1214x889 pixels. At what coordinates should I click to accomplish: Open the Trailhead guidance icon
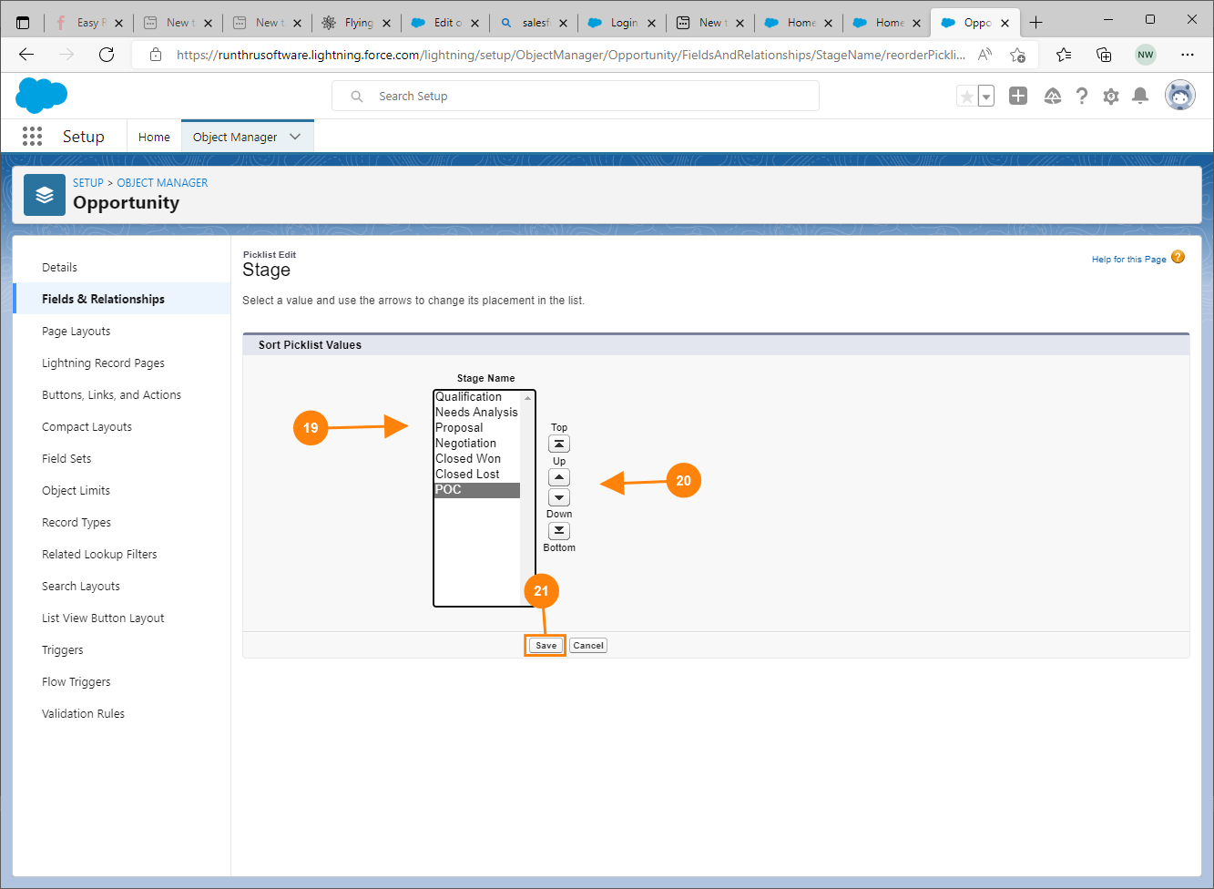[x=1052, y=97]
